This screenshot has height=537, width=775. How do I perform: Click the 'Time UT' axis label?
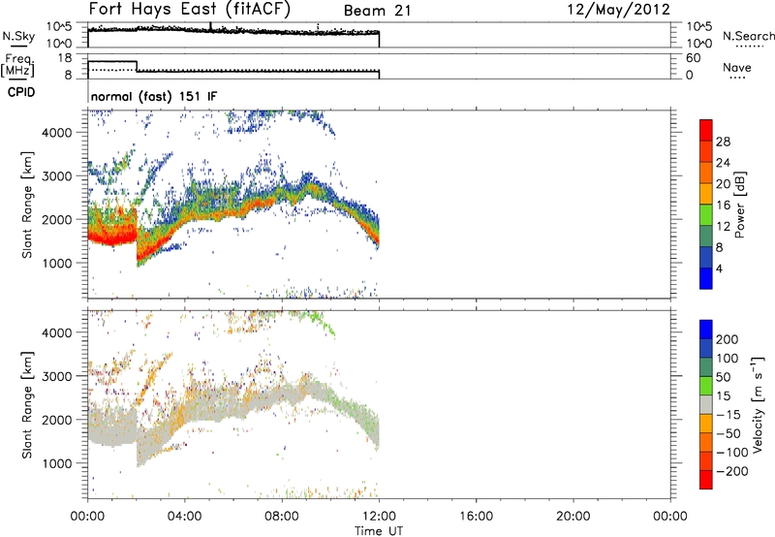[x=379, y=531]
